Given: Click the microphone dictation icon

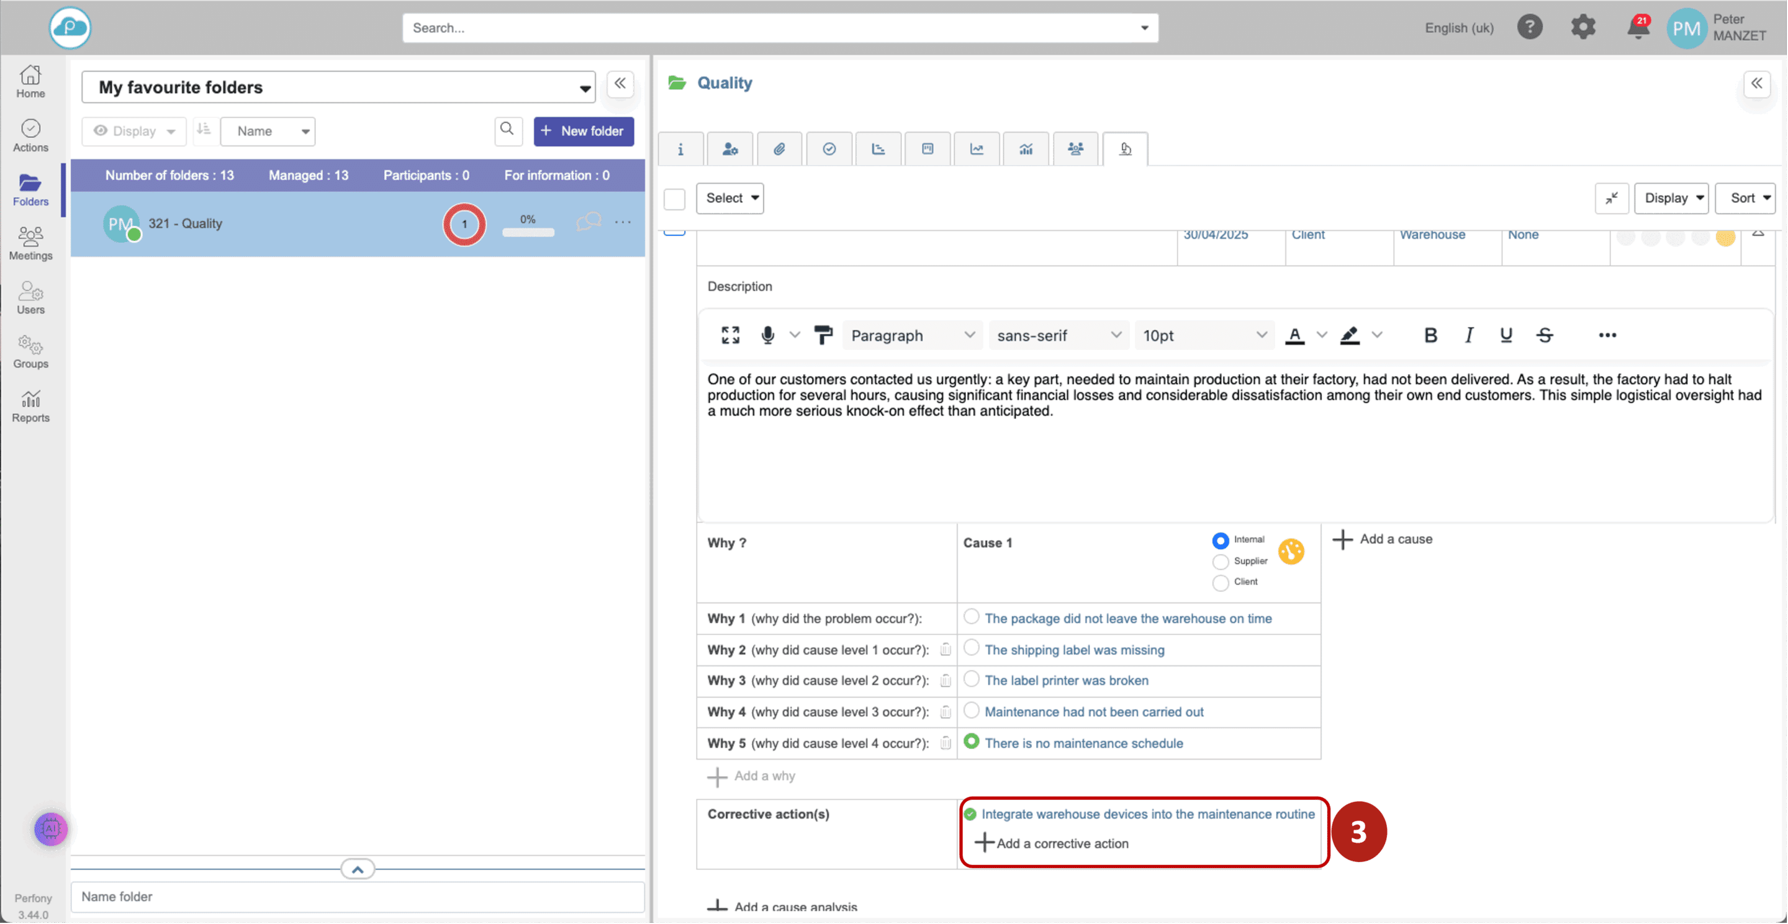Looking at the screenshot, I should tap(767, 335).
